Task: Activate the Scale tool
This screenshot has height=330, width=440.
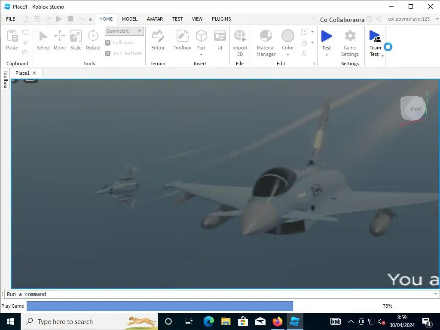Action: (x=76, y=40)
